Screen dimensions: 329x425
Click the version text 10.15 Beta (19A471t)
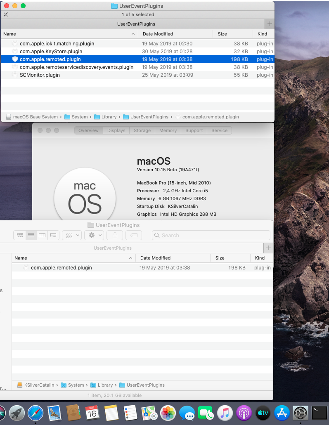pyautogui.click(x=177, y=170)
